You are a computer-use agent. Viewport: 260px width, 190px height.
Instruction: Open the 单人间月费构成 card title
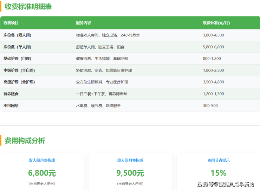130,161
